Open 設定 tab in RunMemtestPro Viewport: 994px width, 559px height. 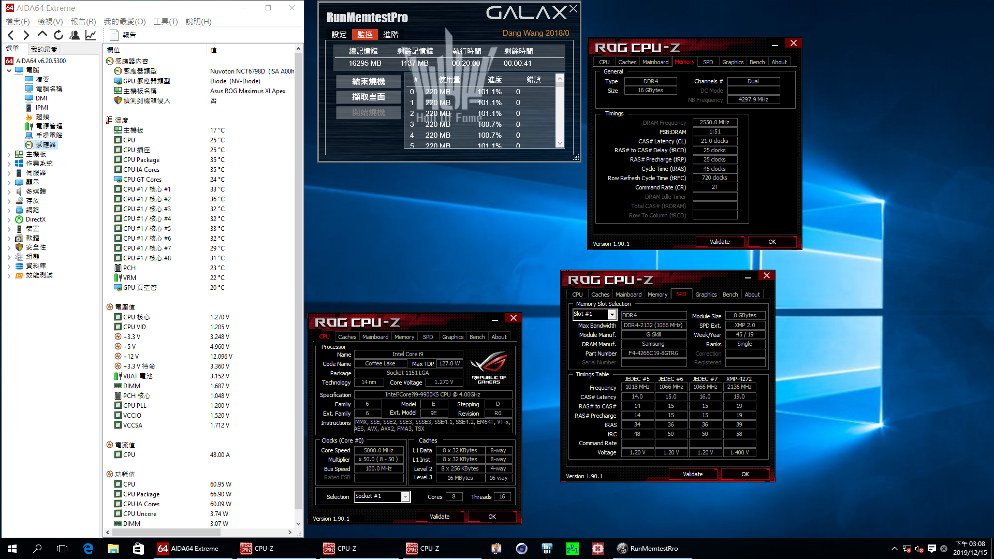(x=339, y=34)
